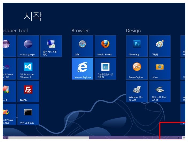Open the Visual Studio 2010 tile
This screenshot has width=188, height=142.
9,69
